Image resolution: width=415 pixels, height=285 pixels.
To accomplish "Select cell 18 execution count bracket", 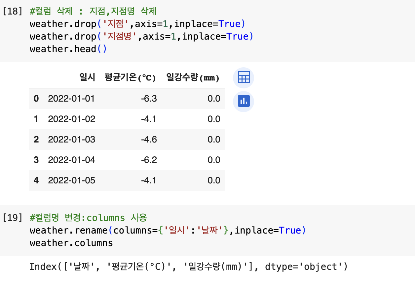I will (12, 12).
